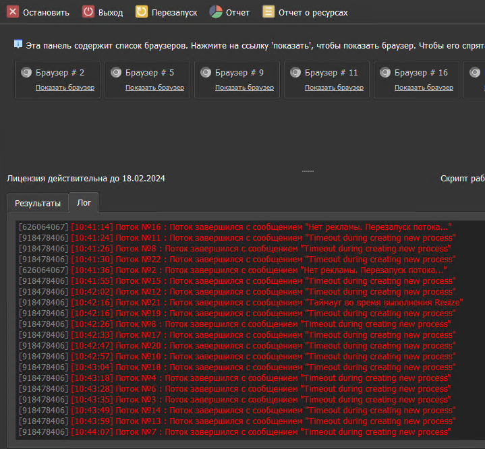Viewport: 485px width, 449px height.
Task: Show browser link under Браузер # 9
Action: click(244, 88)
